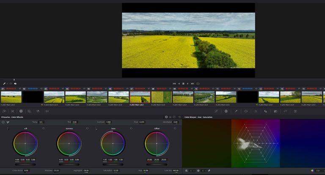This screenshot has width=325, height=175.
Task: Click the auto balance icon in Primaries
Action: [8, 122]
